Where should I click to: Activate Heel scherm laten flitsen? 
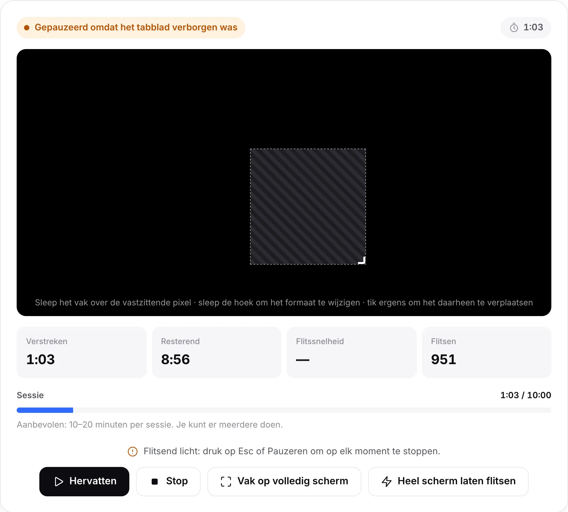[448, 481]
